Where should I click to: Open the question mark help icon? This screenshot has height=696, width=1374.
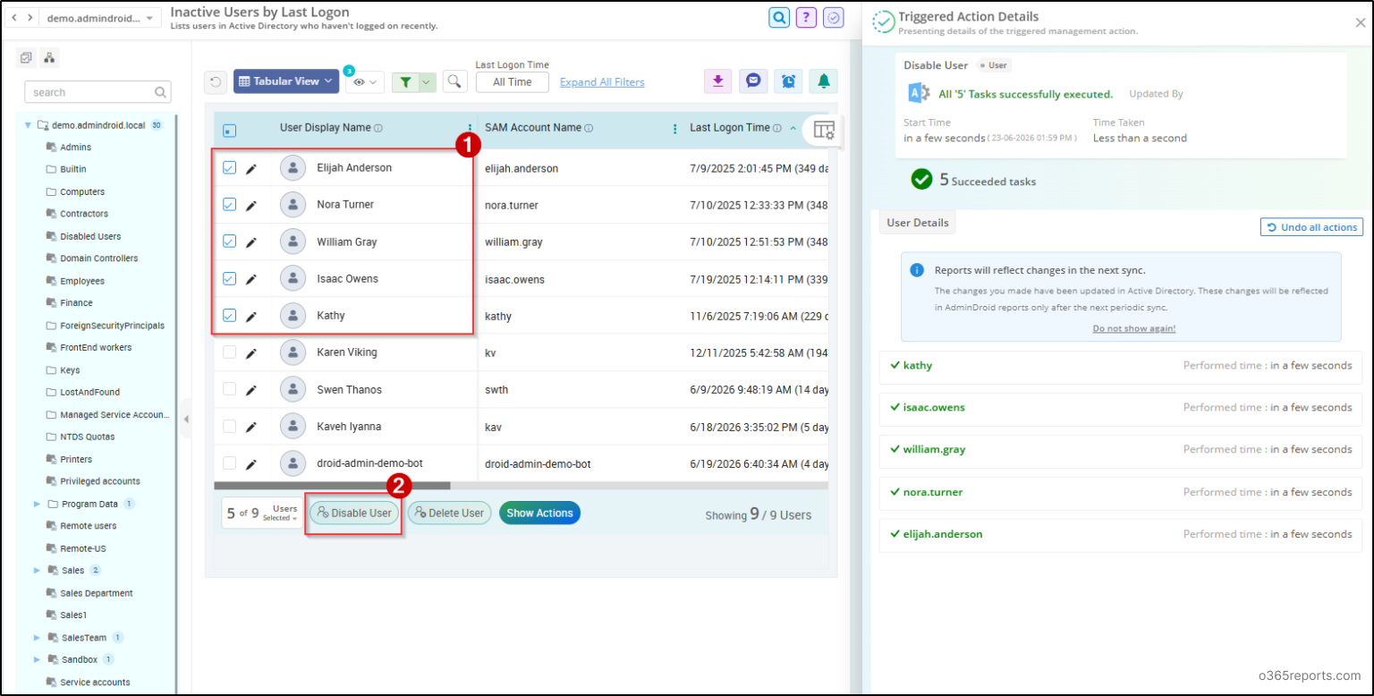click(806, 18)
